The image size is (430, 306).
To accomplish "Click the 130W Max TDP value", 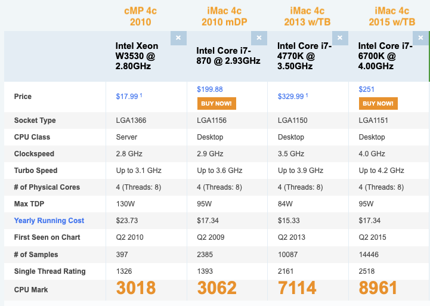I will 125,204.
